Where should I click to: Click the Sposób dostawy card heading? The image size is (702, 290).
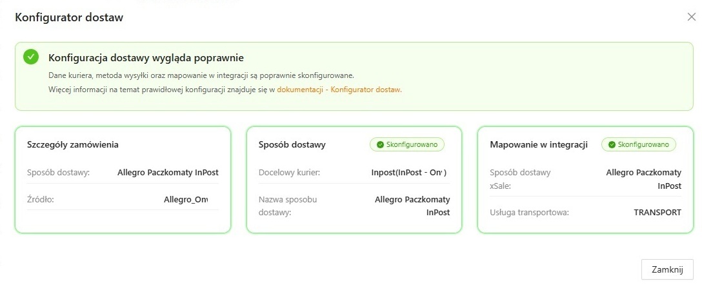click(292, 144)
